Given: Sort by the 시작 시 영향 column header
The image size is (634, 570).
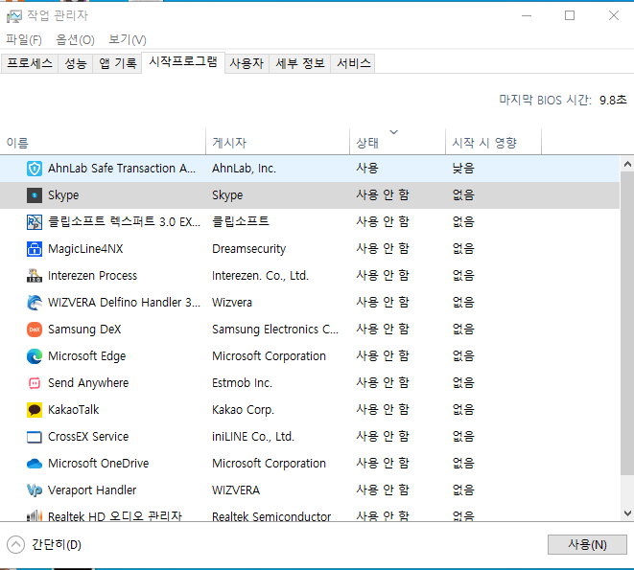Looking at the screenshot, I should point(493,142).
